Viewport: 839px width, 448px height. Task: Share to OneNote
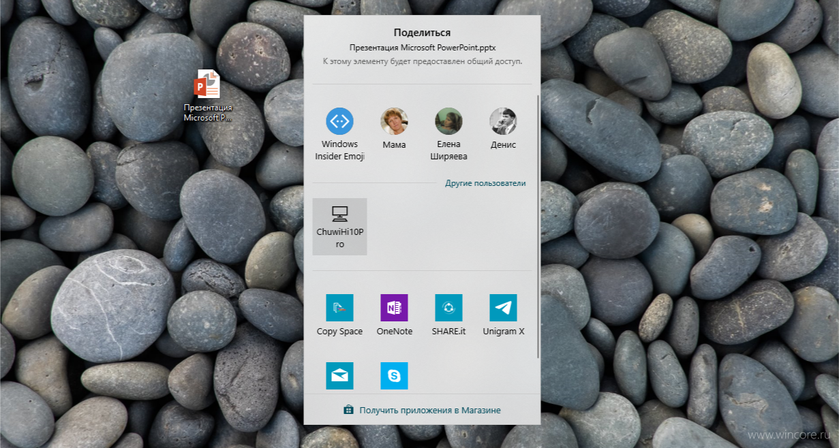pos(394,315)
